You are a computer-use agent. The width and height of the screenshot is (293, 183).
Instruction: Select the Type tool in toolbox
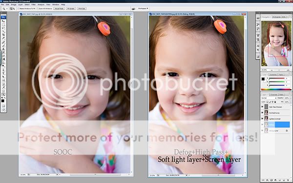(x=3, y=73)
